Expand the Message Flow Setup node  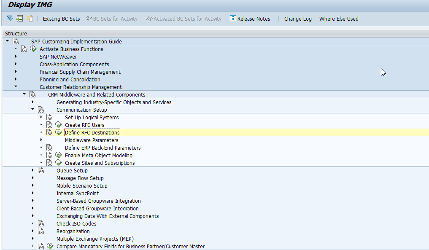pyautogui.click(x=33, y=178)
